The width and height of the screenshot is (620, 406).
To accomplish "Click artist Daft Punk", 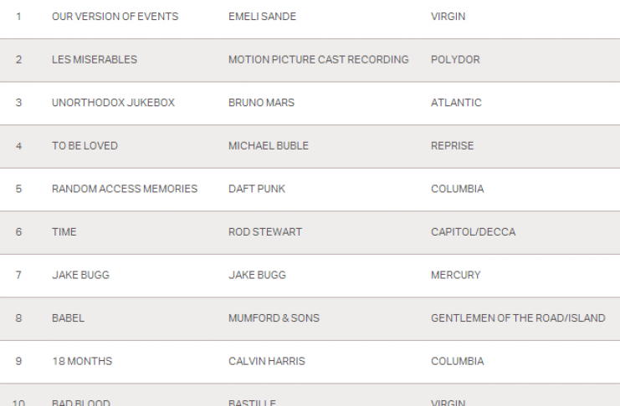I will pos(256,189).
